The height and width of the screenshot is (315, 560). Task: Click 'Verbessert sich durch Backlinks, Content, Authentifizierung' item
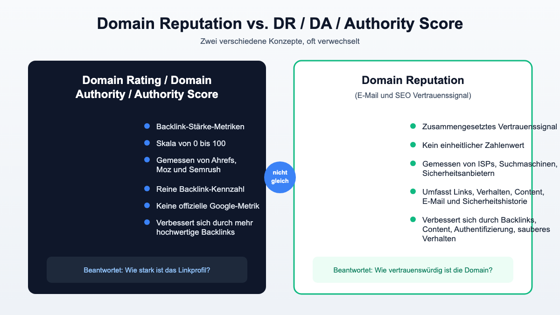(x=487, y=229)
